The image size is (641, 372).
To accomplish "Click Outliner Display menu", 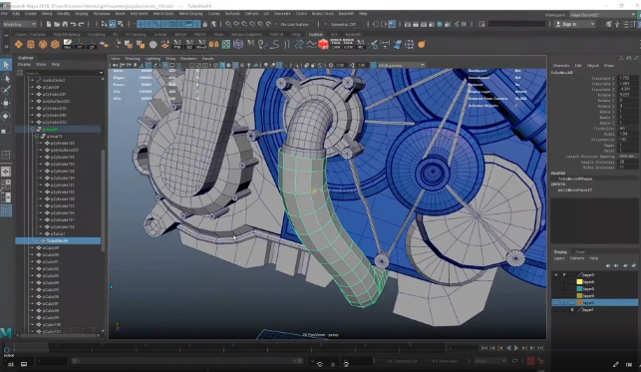I will (24, 64).
